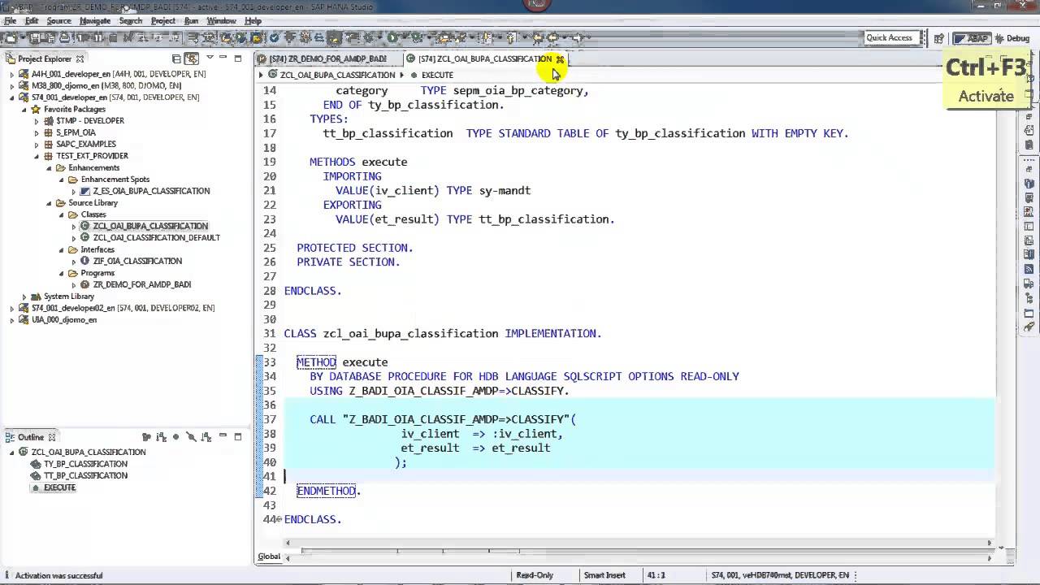Select ZR_DEMO_FOR_AMDP_BADI program in tree
Viewport: 1040px width, 585px height.
click(x=141, y=284)
